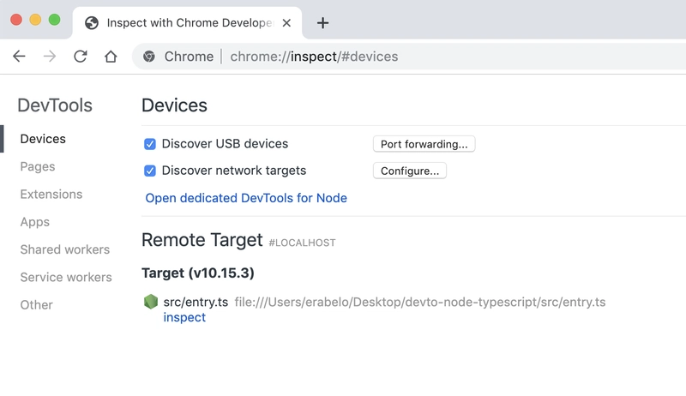This screenshot has width=686, height=396.
Task: Select Devices in the DevTools sidebar
Action: (x=43, y=139)
